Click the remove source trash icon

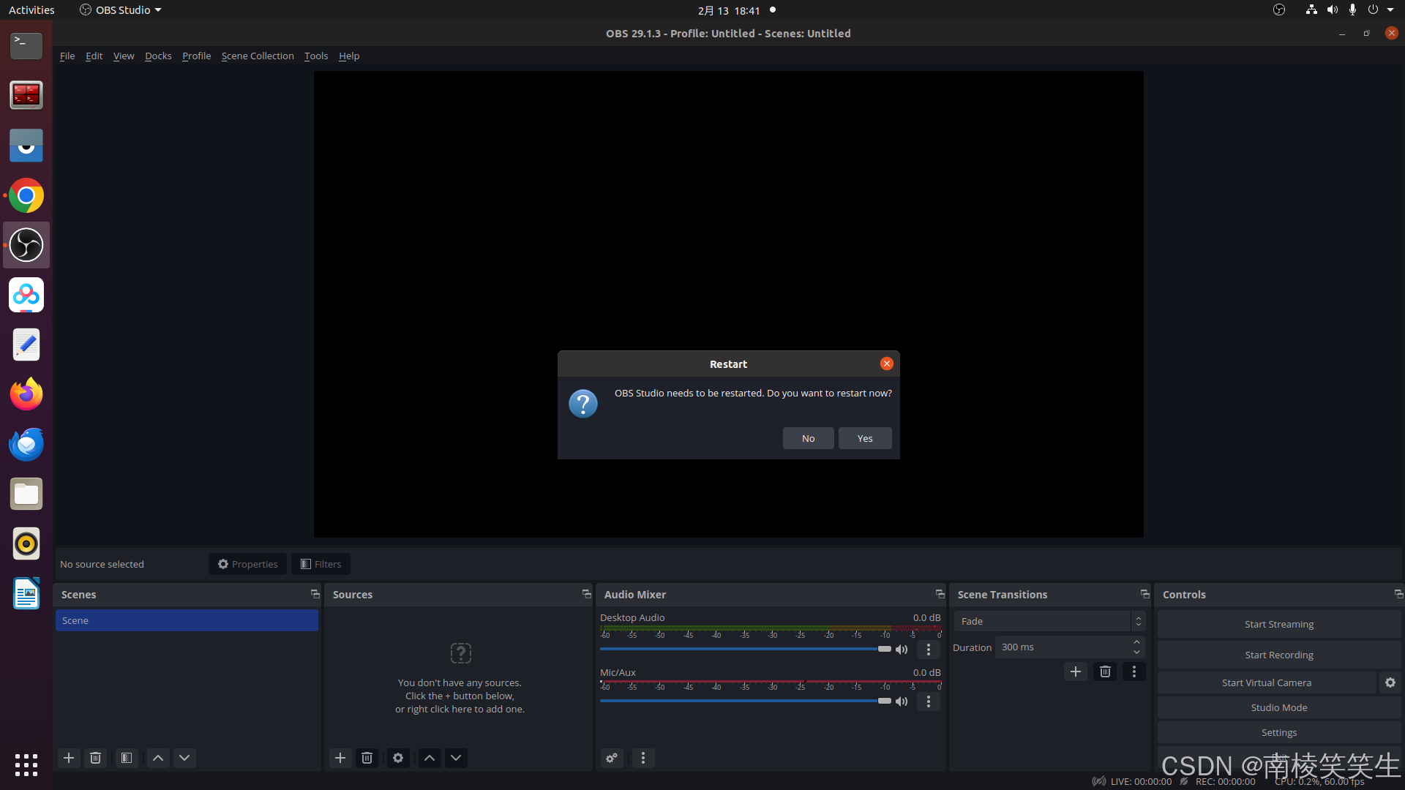tap(367, 758)
